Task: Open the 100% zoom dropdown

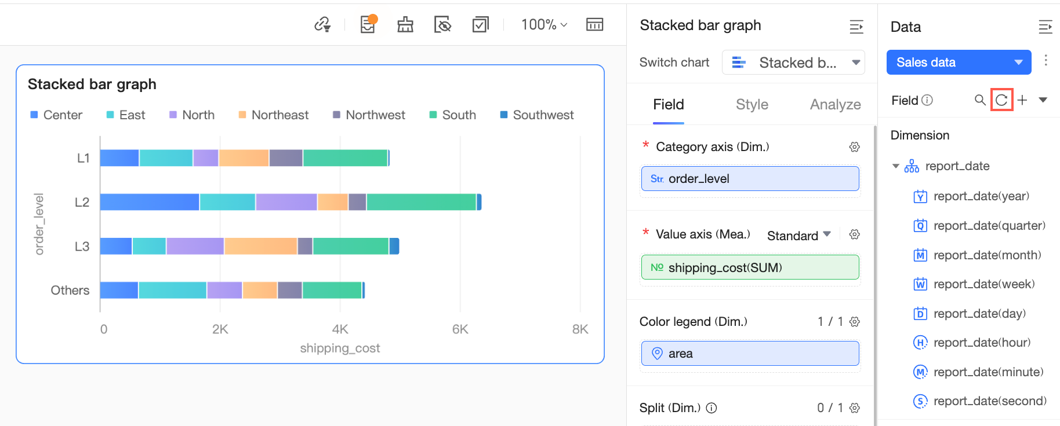Action: coord(544,24)
